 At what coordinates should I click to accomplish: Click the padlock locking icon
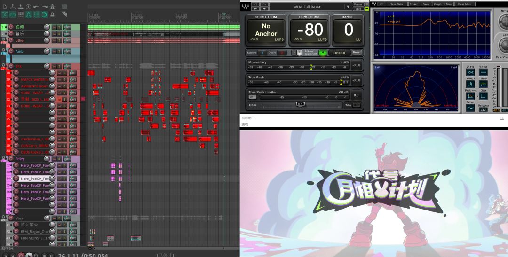click(x=53, y=15)
